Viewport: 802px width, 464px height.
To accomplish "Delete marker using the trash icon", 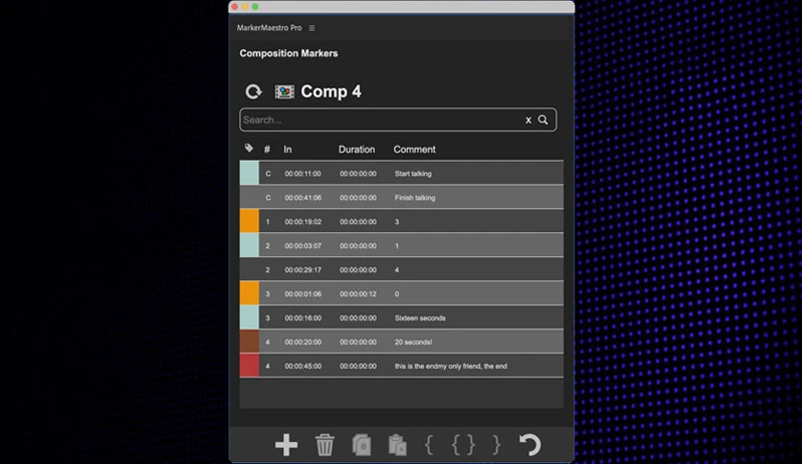I will [324, 445].
